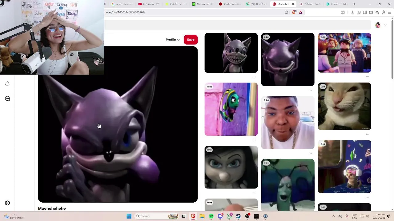394x221 pixels.
Task: Open Brave Wallet icon in toolbar
Action: click(371, 12)
